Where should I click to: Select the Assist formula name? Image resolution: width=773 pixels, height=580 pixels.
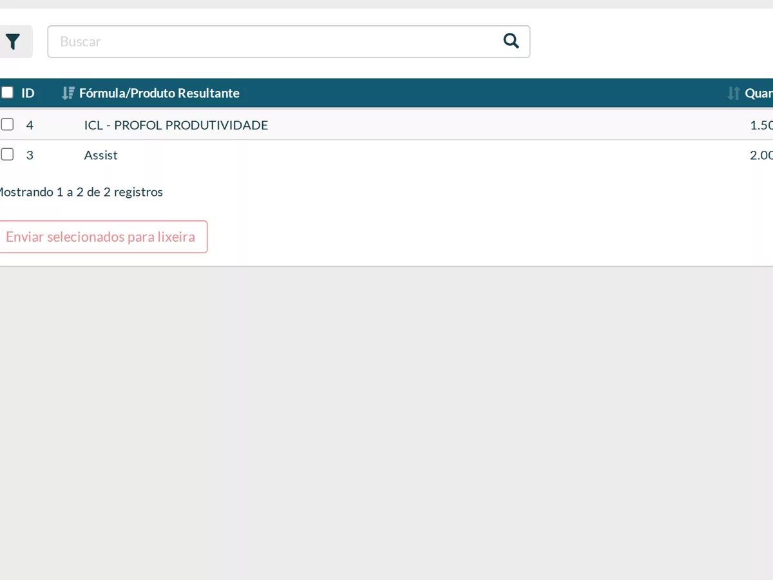pyautogui.click(x=101, y=155)
